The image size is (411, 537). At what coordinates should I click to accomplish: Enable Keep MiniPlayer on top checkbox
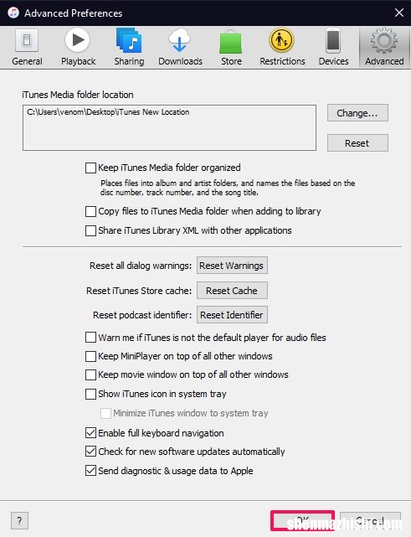[x=90, y=356]
